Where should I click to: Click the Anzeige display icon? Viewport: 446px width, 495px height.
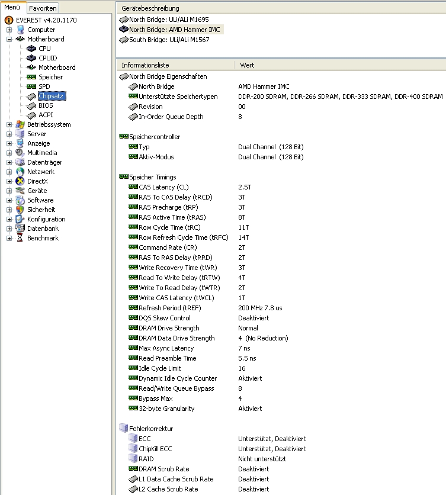point(20,143)
